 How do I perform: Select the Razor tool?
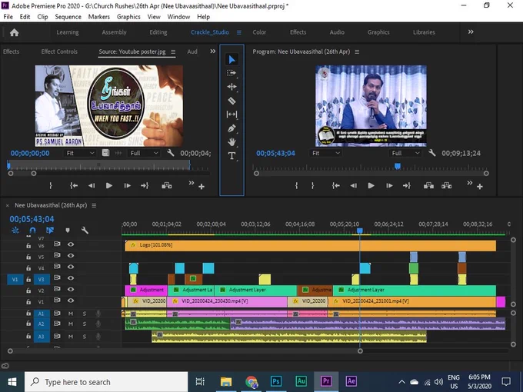click(232, 101)
